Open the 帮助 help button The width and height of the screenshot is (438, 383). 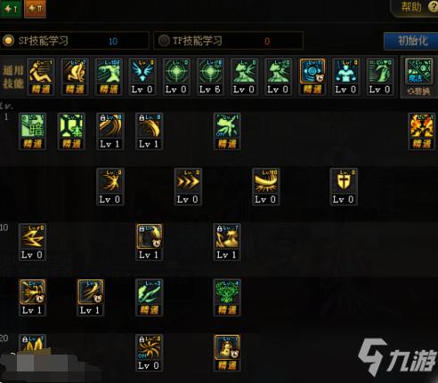415,8
